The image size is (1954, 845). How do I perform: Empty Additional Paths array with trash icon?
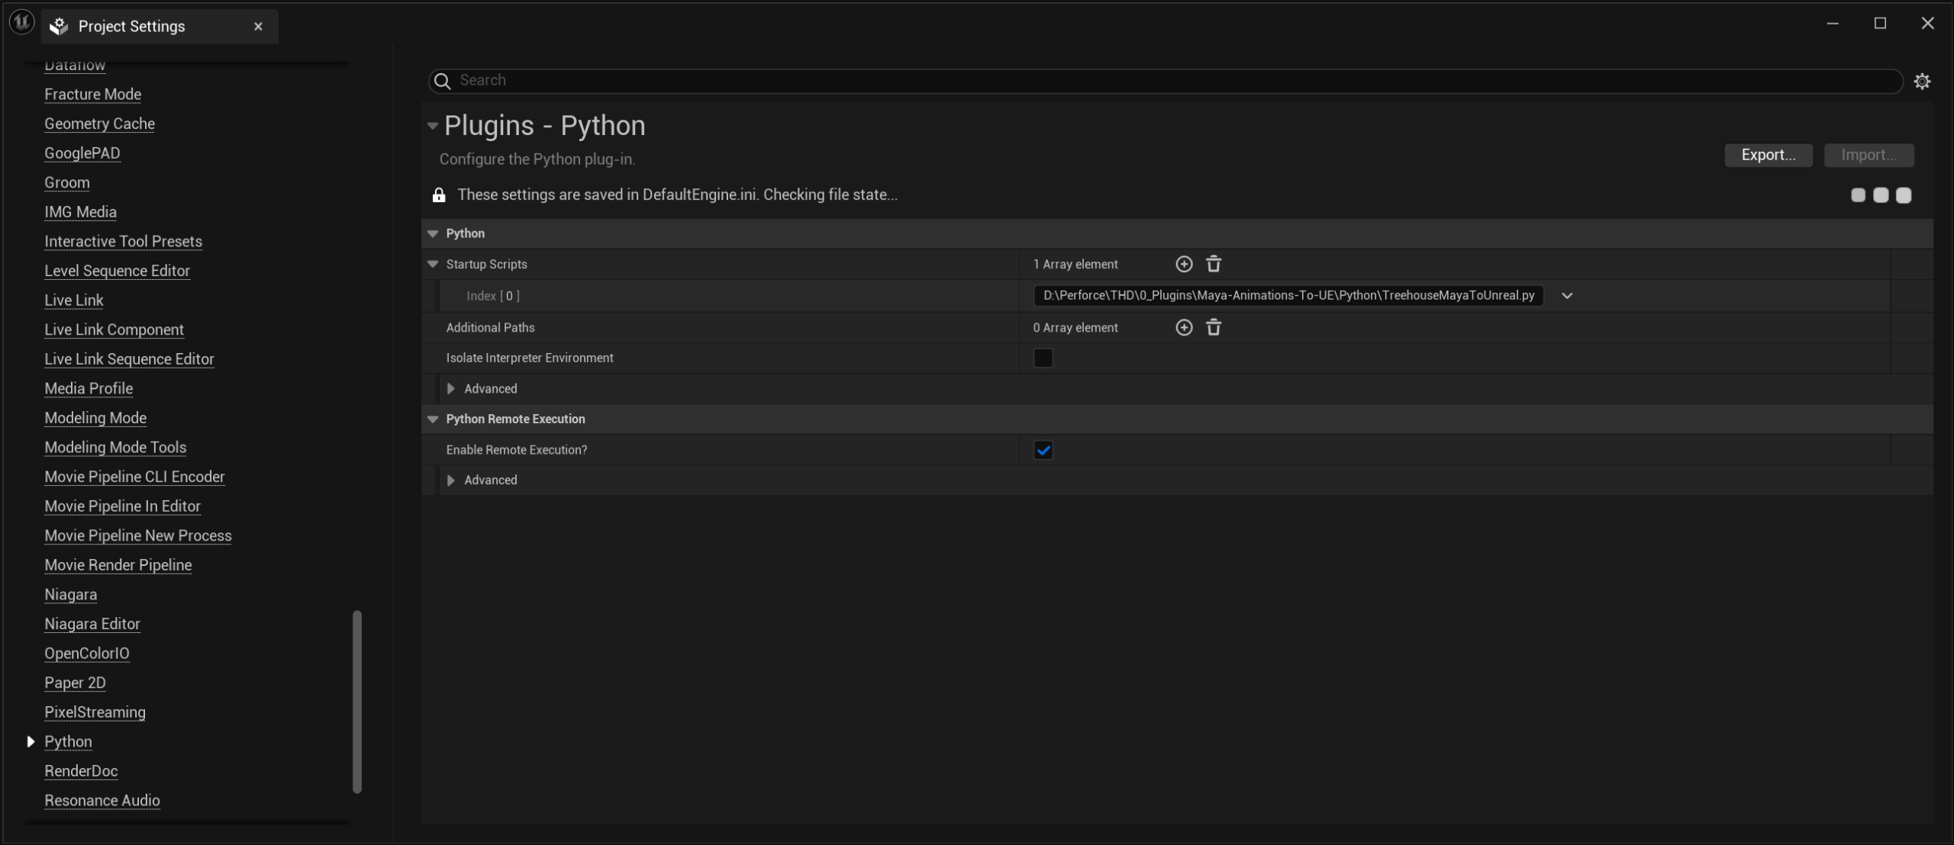tap(1214, 327)
